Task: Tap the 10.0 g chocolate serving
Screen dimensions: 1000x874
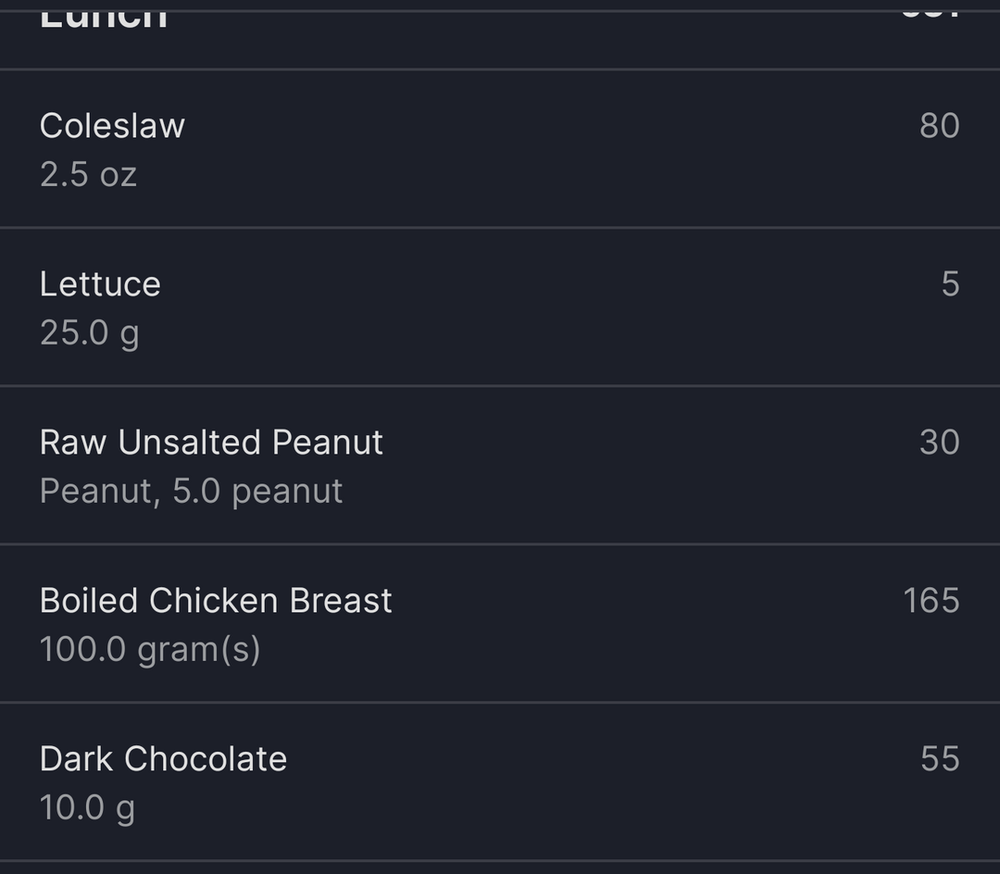Action: pos(87,807)
